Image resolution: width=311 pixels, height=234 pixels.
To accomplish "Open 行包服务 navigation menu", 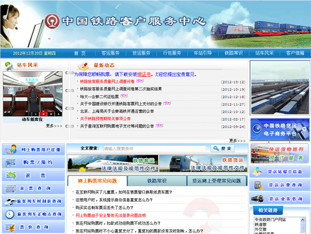I will point(172,53).
